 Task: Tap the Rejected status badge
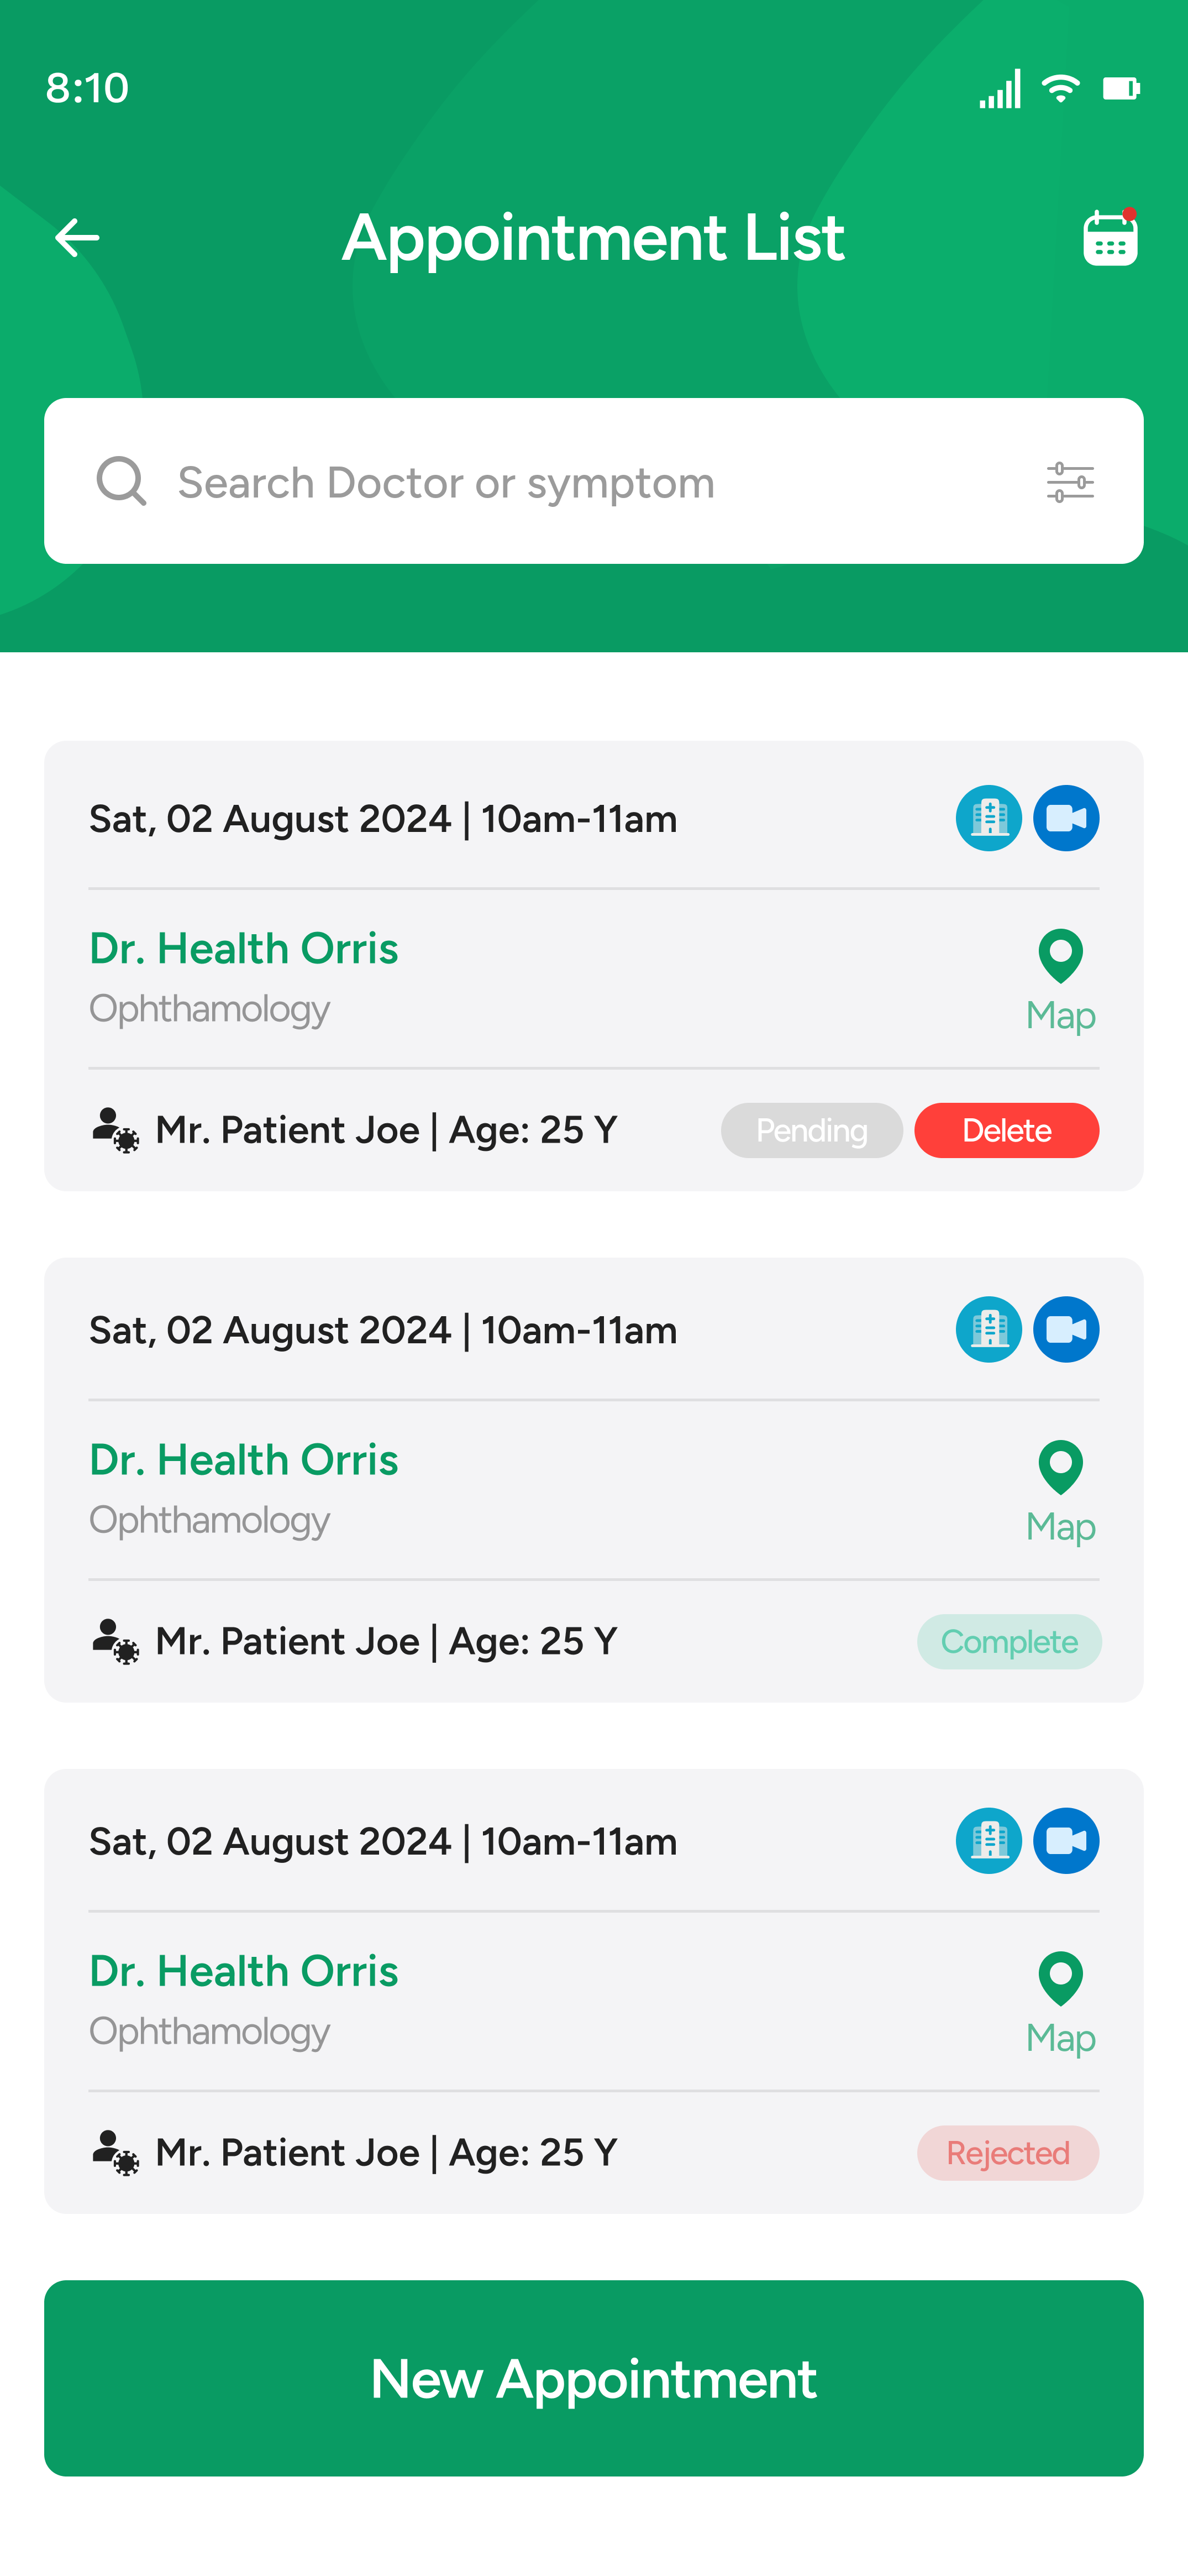(1007, 2153)
